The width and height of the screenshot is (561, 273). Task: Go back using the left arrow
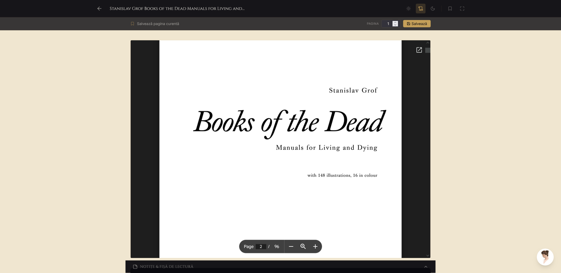(100, 8)
